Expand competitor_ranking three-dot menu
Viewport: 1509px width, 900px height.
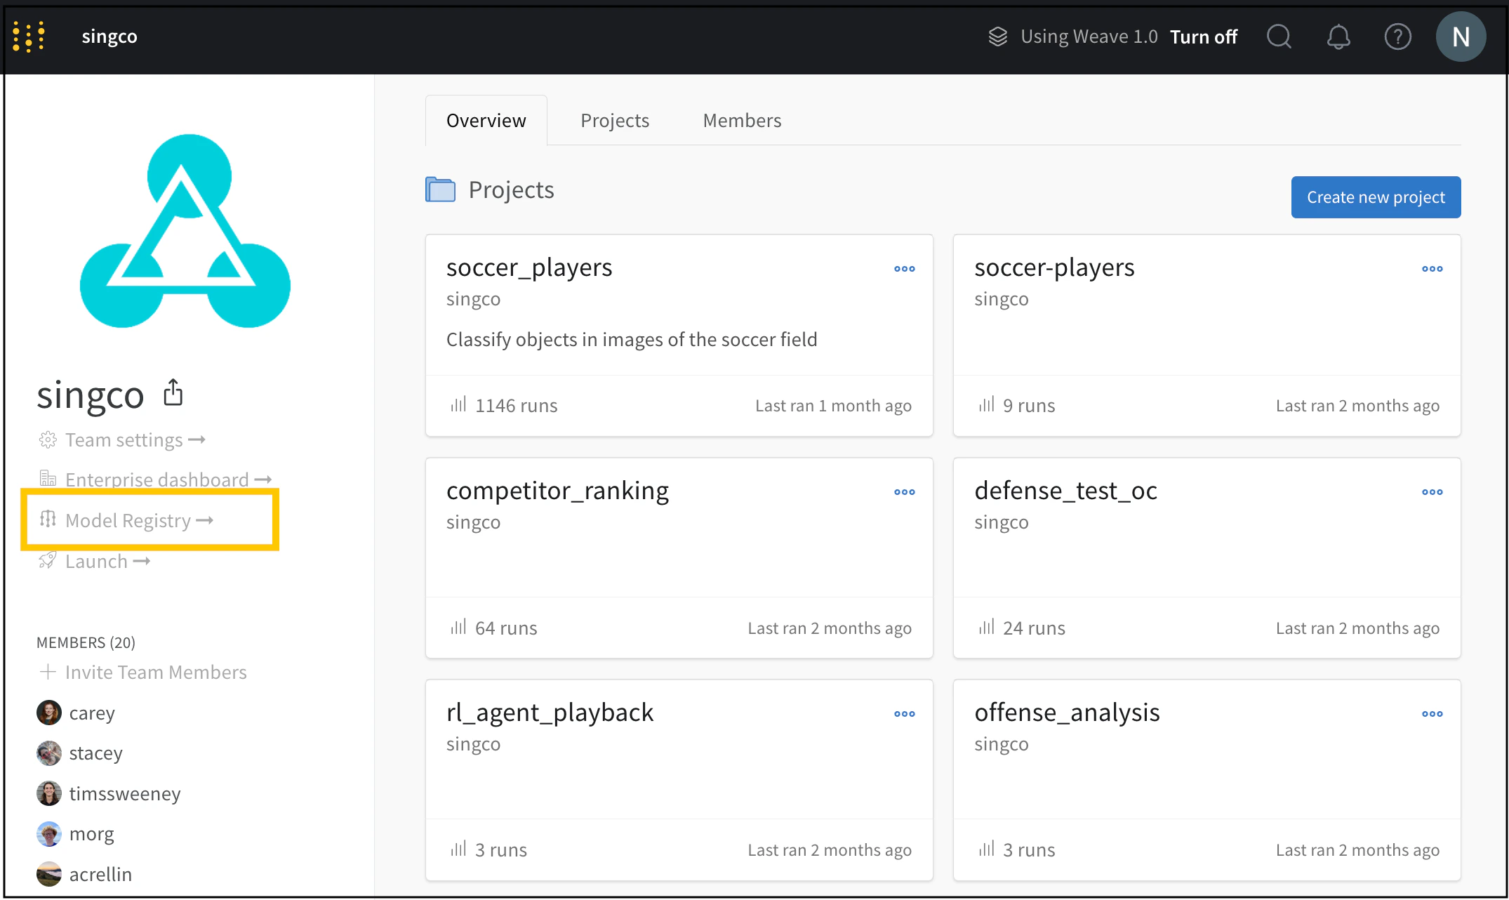904,492
